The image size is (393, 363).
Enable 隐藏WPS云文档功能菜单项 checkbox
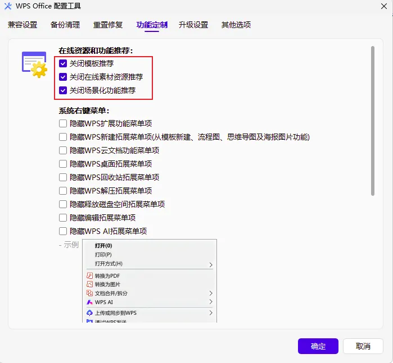(x=63, y=150)
